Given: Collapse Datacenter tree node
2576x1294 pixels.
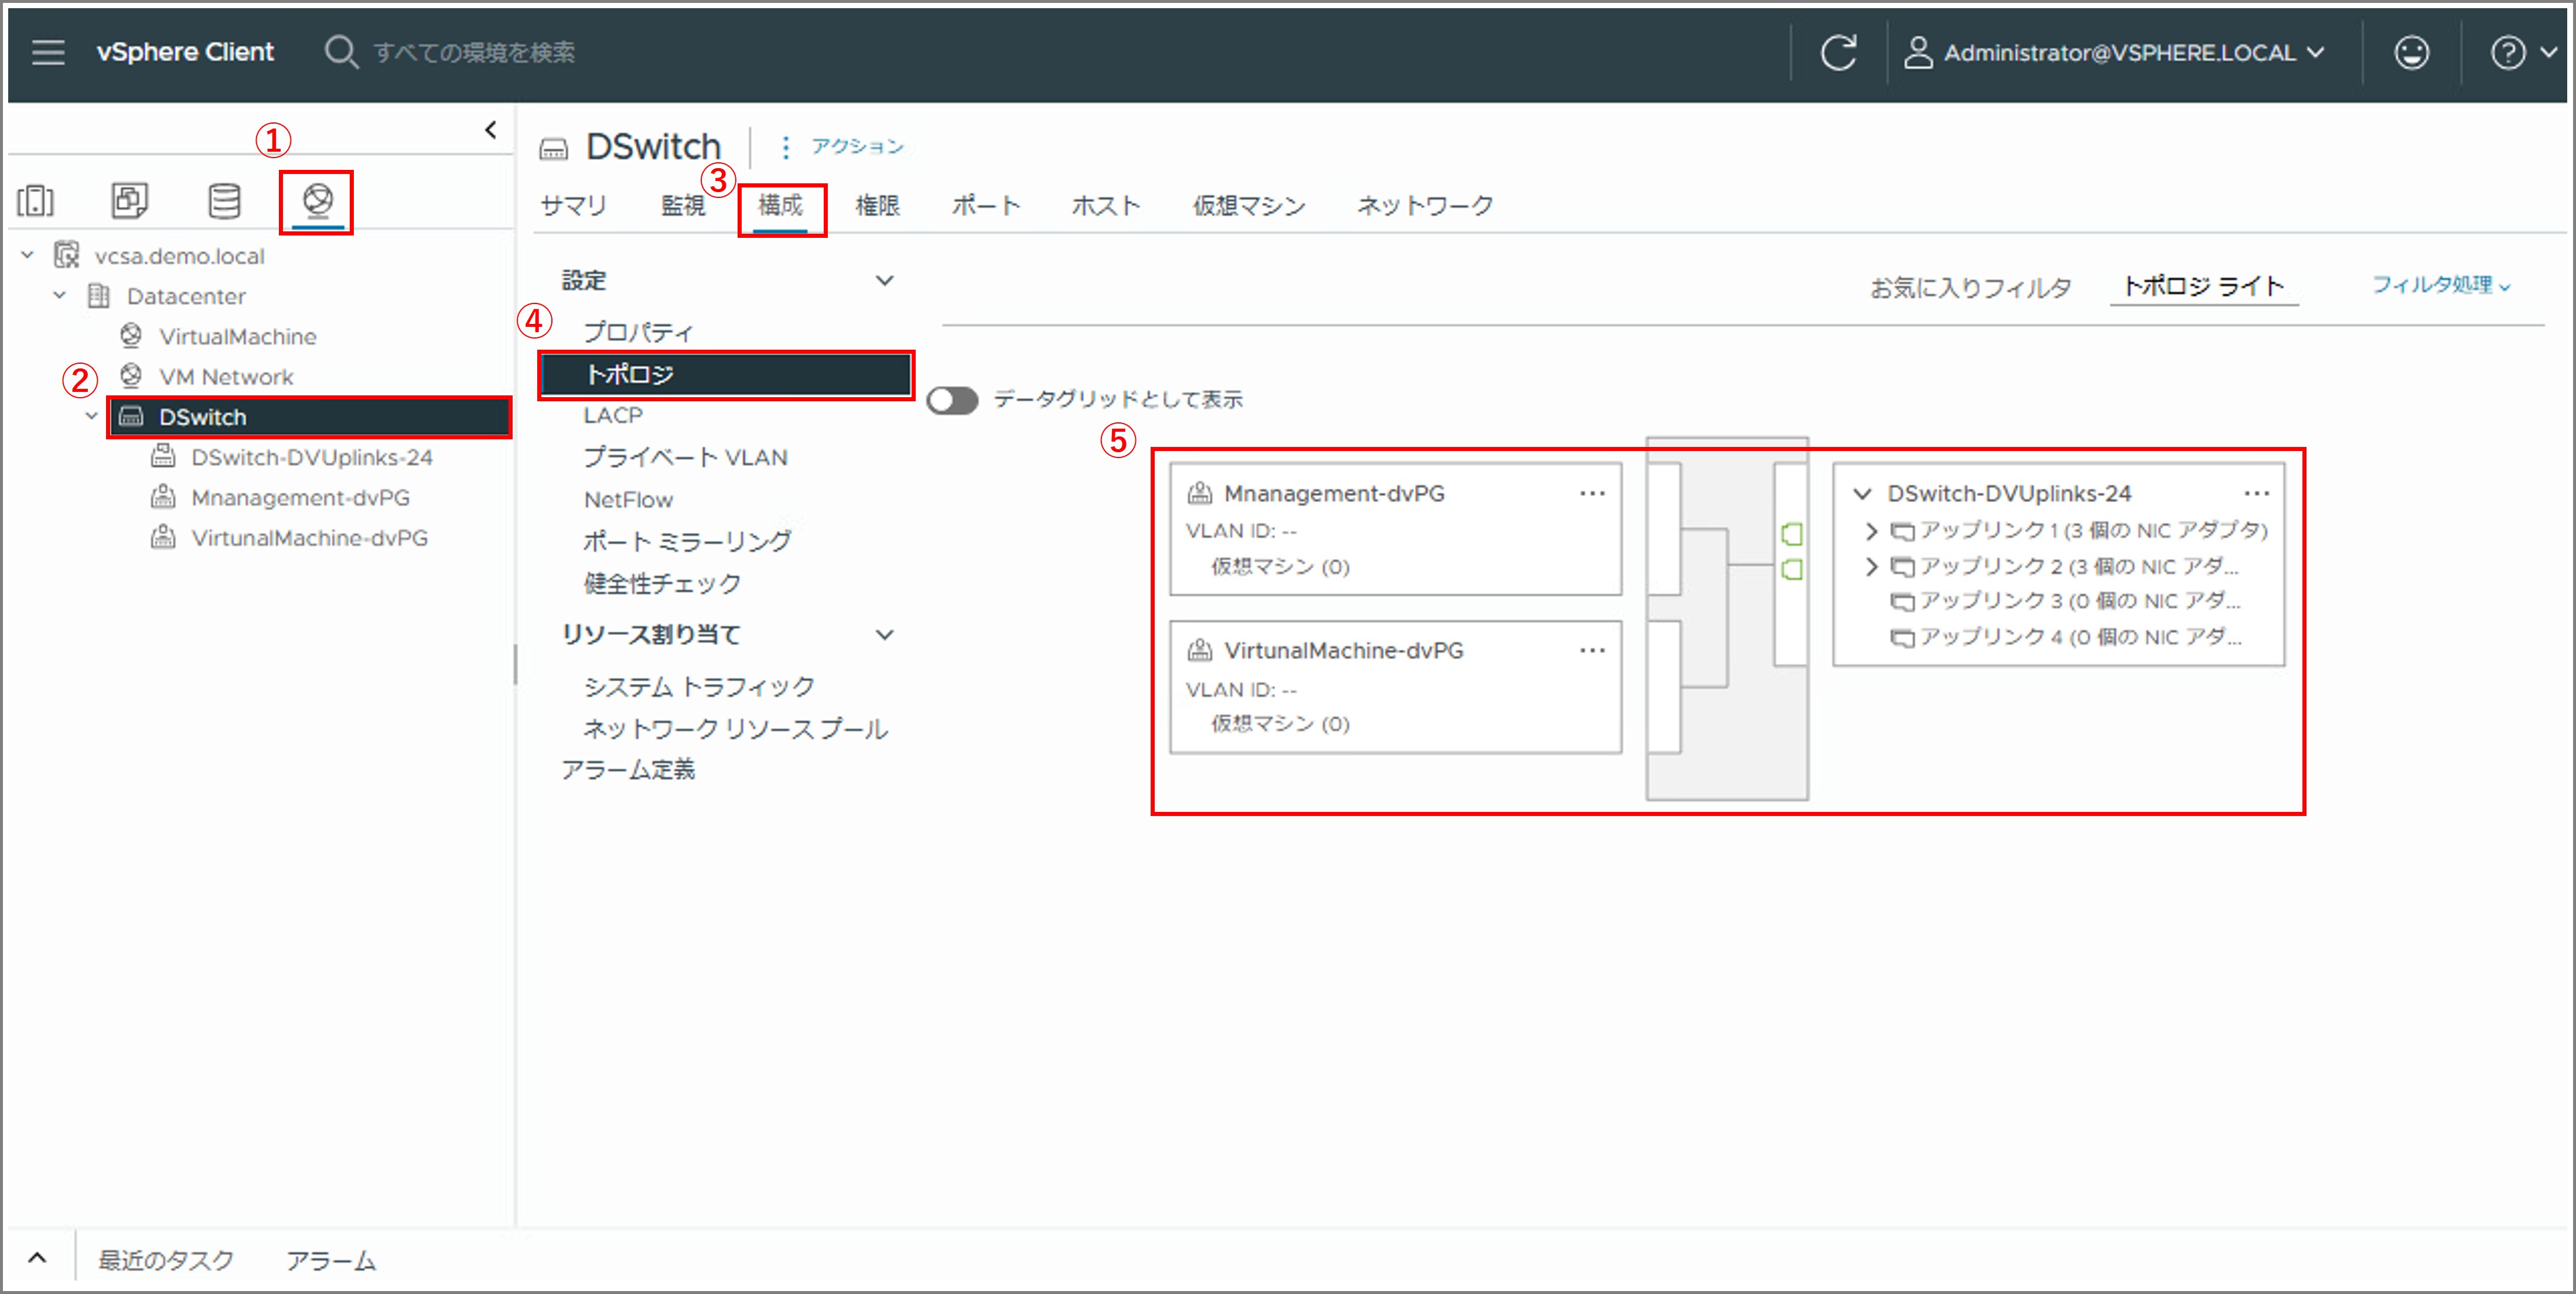Looking at the screenshot, I should 60,296.
